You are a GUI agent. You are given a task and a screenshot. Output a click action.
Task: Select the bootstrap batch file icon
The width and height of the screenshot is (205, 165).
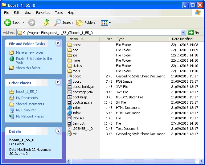click(70, 97)
